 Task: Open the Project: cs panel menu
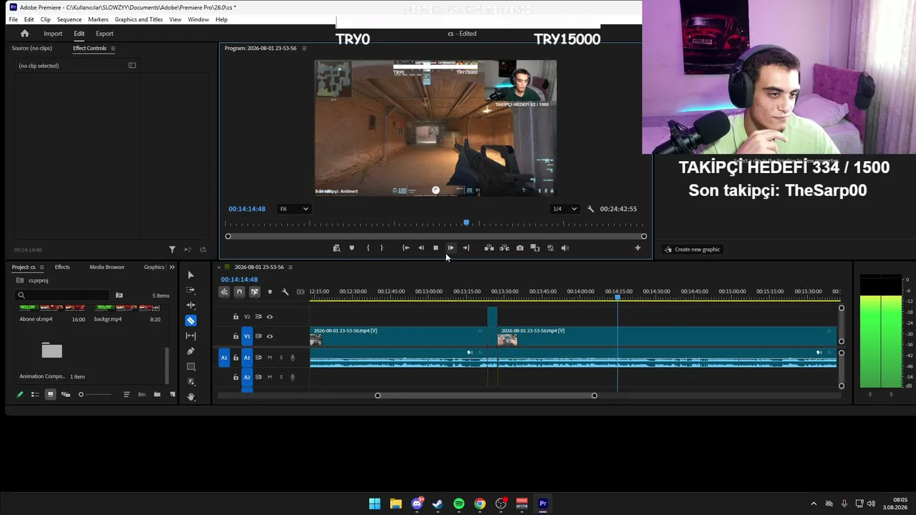pos(42,268)
